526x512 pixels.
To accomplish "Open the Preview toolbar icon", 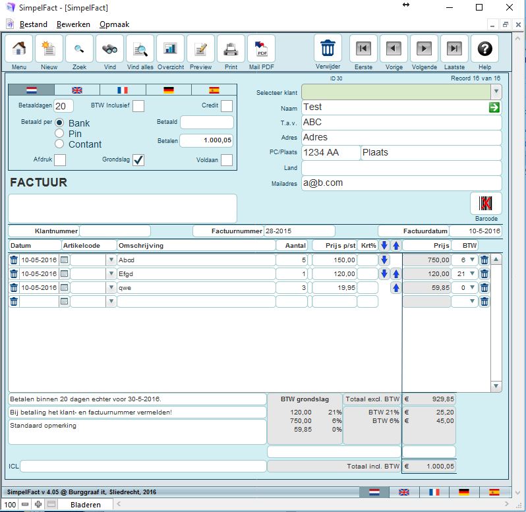I will tap(200, 49).
